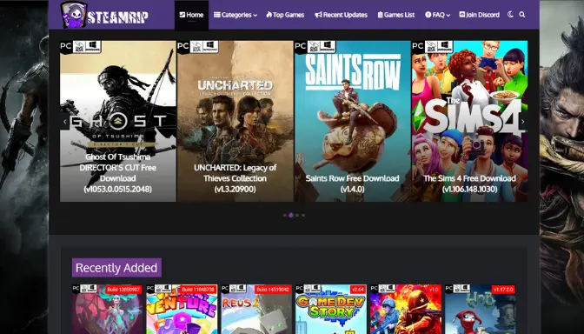Click the v1.0 version tag

(434, 290)
